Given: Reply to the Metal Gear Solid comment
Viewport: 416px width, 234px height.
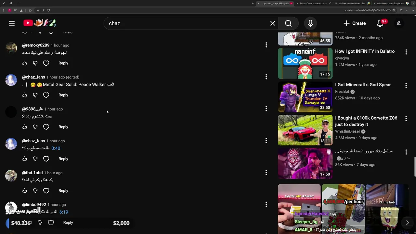Looking at the screenshot, I should 63,95.
